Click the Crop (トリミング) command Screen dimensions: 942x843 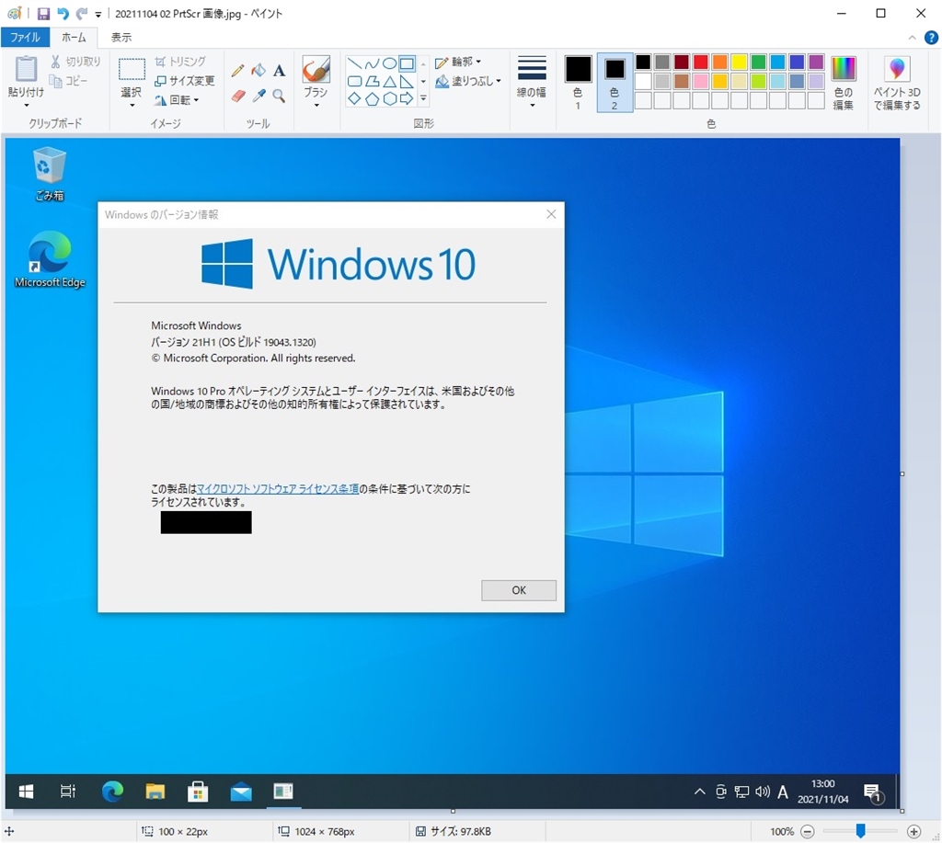pyautogui.click(x=180, y=62)
